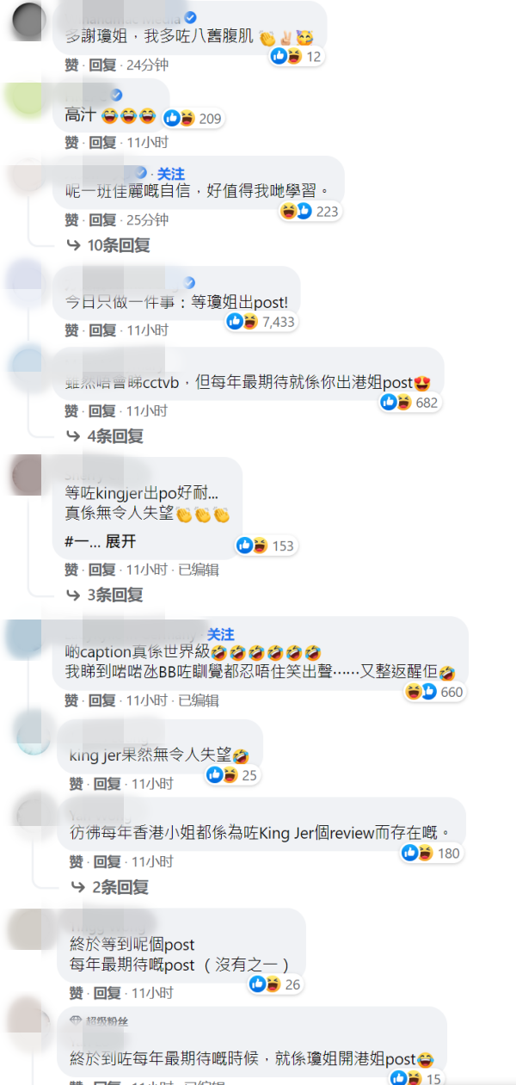The width and height of the screenshot is (516, 1085).
Task: Reply to the 等瓊姐出post comment
Action: 102,330
